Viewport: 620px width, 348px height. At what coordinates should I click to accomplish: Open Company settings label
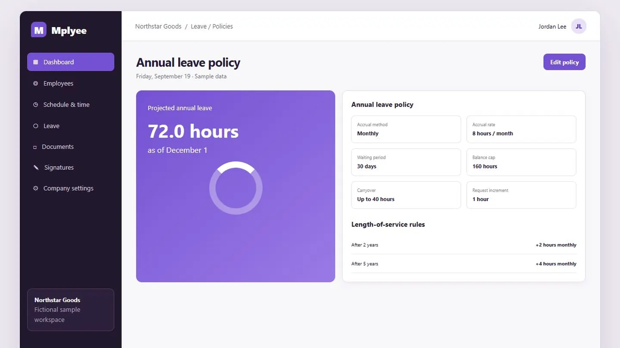coord(68,188)
